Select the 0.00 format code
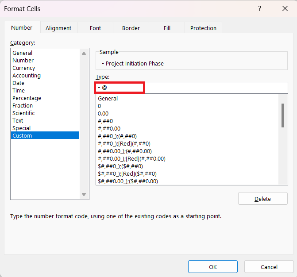The height and width of the screenshot is (277, 297). (187, 114)
